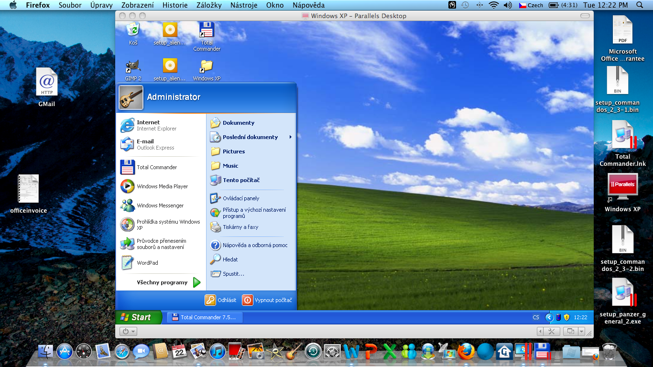Open Parallels configuration wrench tools

pyautogui.click(x=552, y=331)
